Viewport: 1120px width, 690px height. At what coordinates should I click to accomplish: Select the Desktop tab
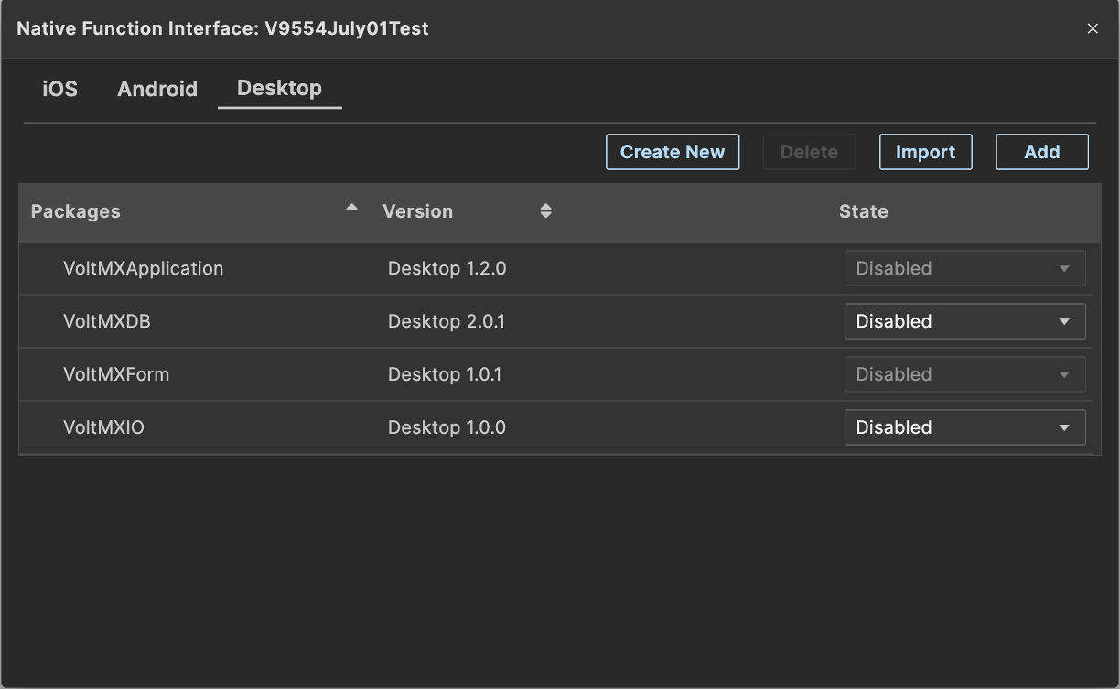(x=279, y=89)
